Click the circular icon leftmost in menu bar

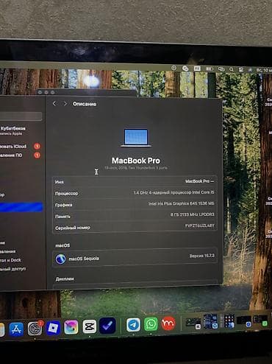point(174,68)
